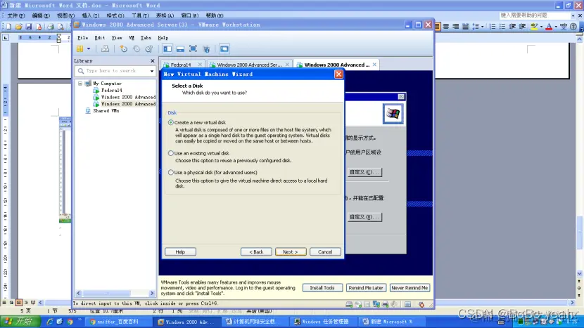Click the VMware suspend/pause toolbar icon
Image resolution: width=584 pixels, height=328 pixels.
point(80,48)
